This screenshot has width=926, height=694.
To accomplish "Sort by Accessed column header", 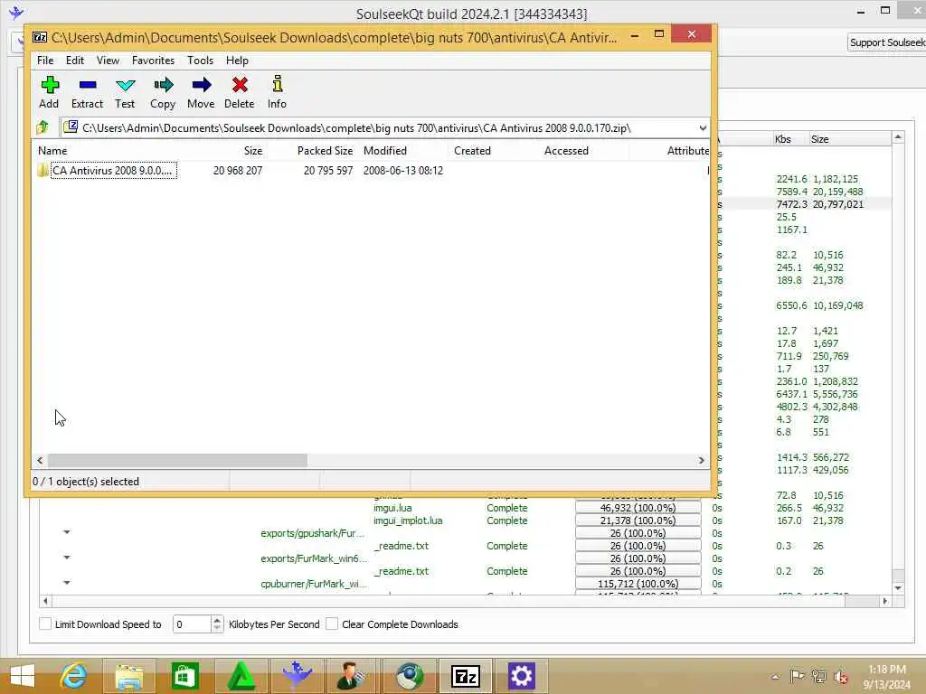I will coord(566,151).
